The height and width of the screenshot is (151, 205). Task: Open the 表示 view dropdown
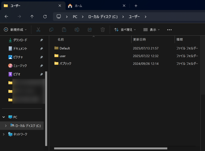[151, 30]
